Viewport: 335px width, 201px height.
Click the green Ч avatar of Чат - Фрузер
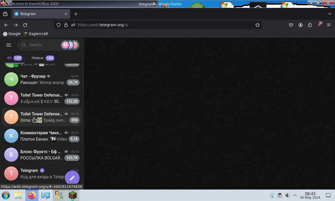click(11, 79)
